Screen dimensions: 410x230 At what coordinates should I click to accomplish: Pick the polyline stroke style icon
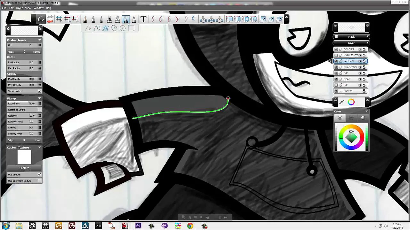106,28
